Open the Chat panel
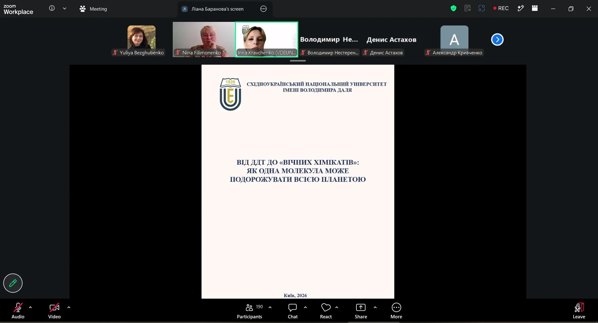This screenshot has height=323, width=598. (x=293, y=311)
